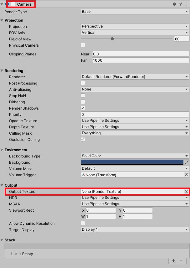Image resolution: width=190 pixels, height=268 pixels.
Task: Open Volume Mask dropdown showing Default
Action: coord(135,168)
